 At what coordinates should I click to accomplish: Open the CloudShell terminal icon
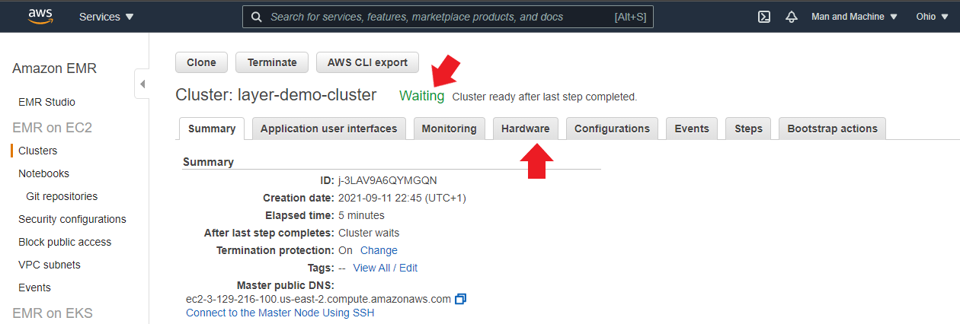pos(764,17)
